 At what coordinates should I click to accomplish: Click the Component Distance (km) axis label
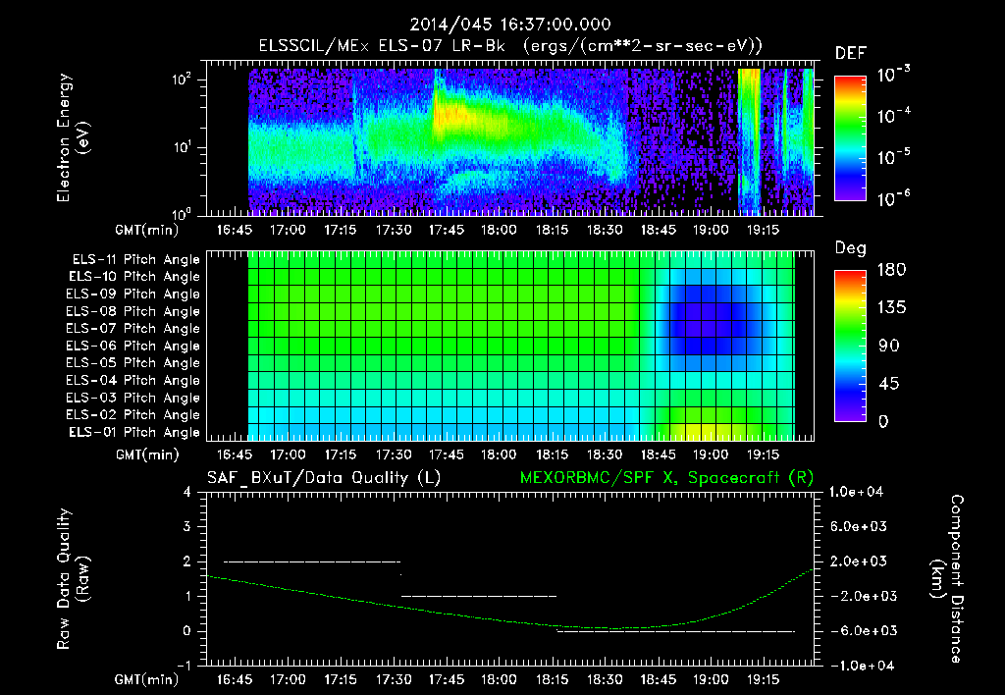pos(947,578)
